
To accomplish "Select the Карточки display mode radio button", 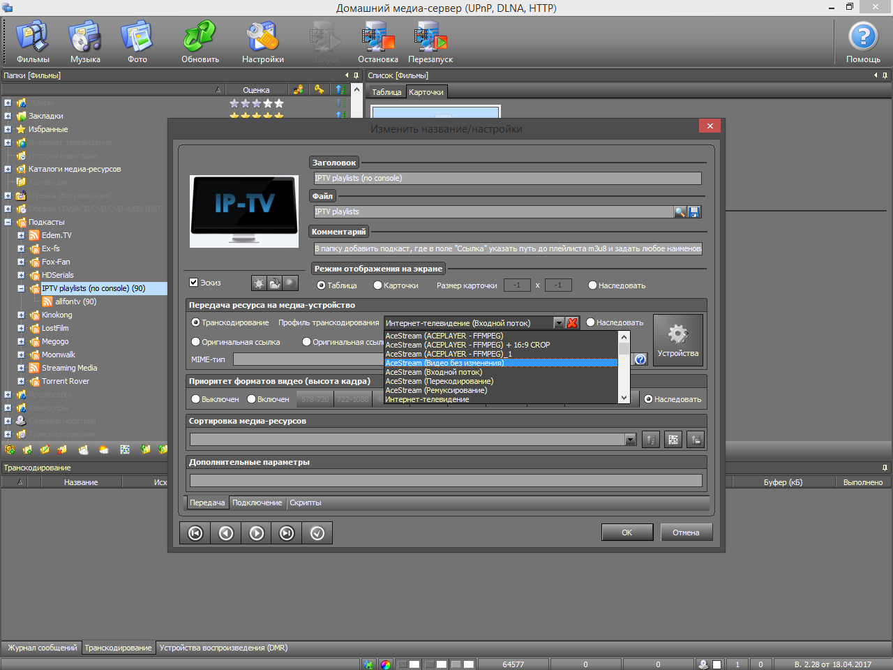I will pos(377,285).
